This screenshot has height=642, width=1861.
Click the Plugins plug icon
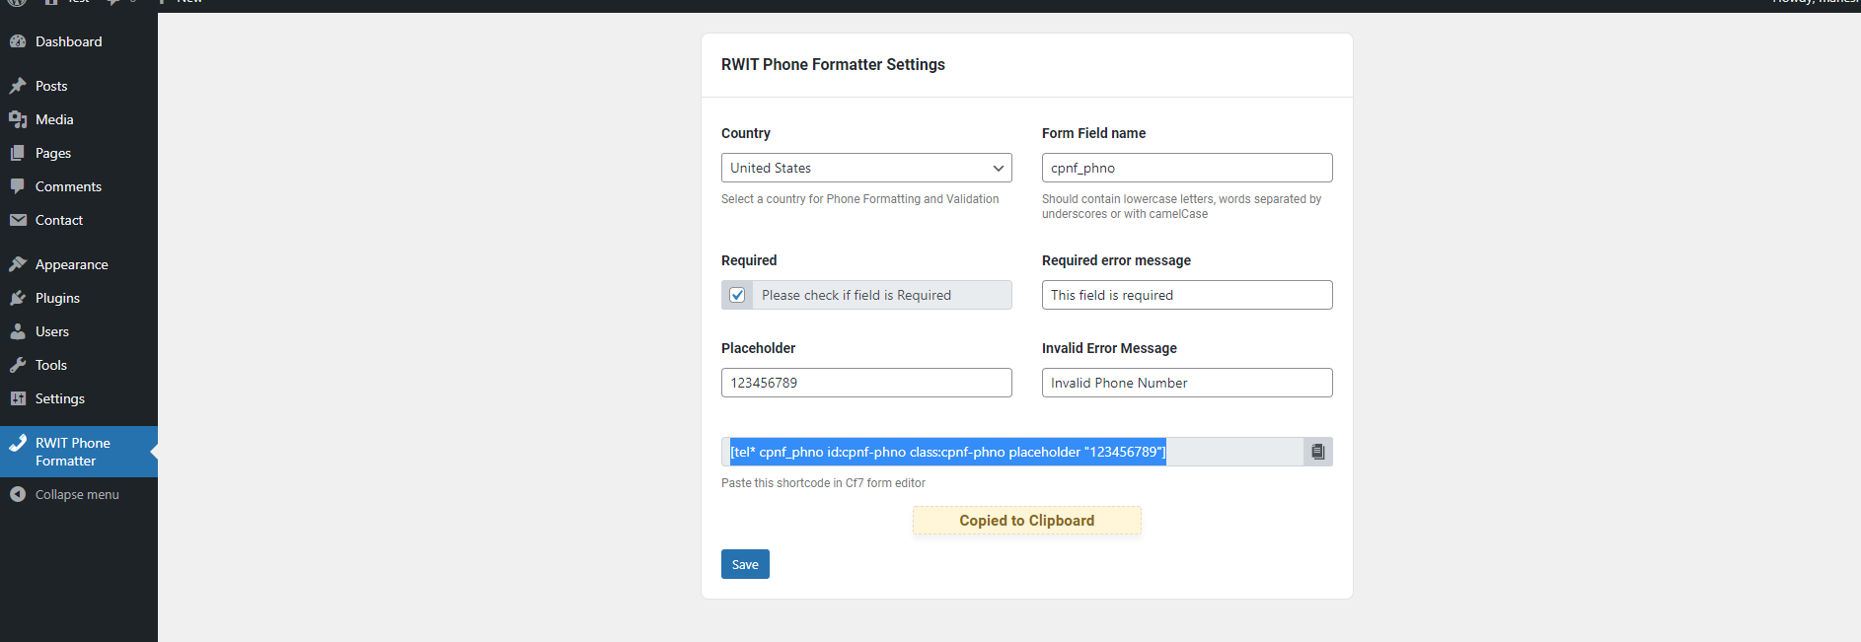click(18, 298)
